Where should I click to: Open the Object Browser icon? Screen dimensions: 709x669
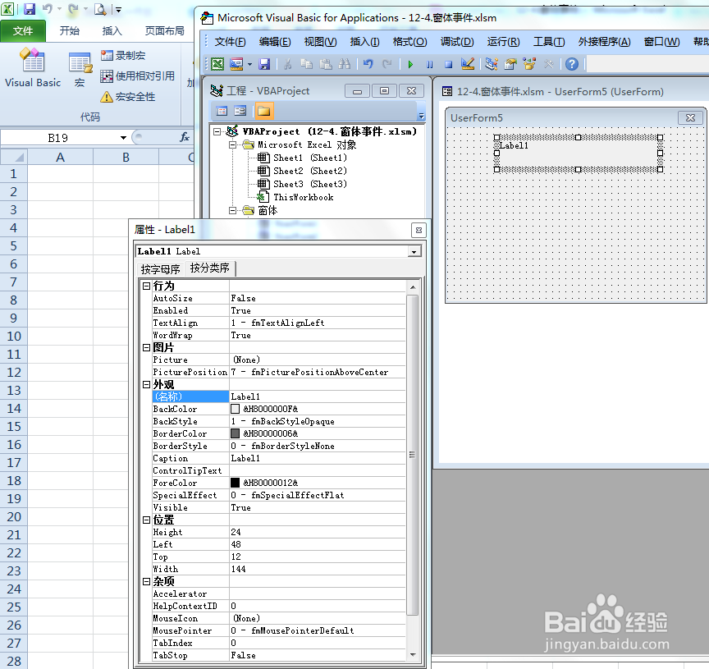click(529, 64)
